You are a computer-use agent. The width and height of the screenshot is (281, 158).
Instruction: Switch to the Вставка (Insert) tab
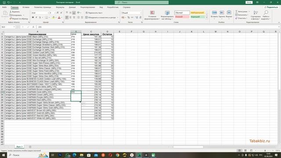pos(26,7)
